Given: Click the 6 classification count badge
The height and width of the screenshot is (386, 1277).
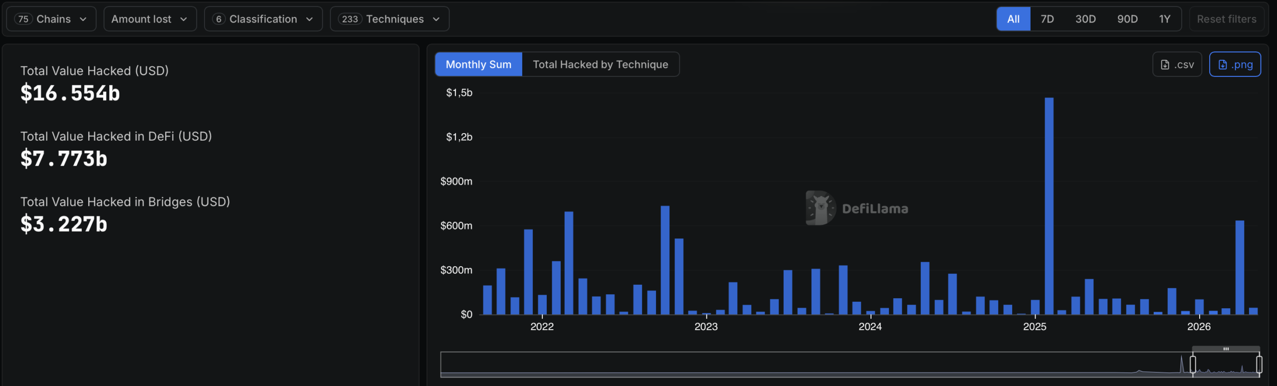Looking at the screenshot, I should 218,19.
